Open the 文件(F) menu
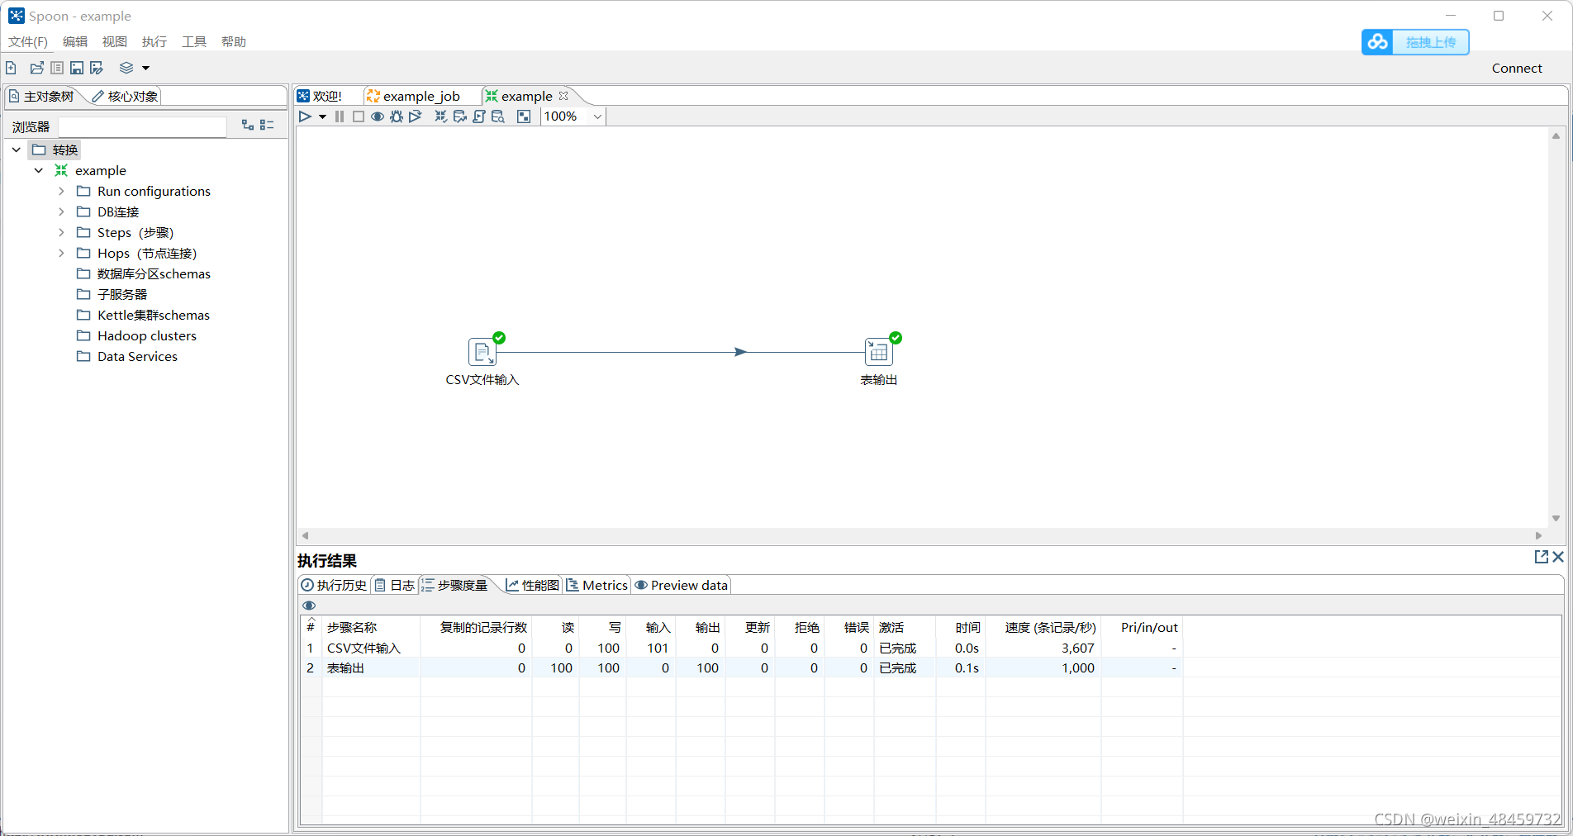1573x836 pixels. tap(28, 42)
